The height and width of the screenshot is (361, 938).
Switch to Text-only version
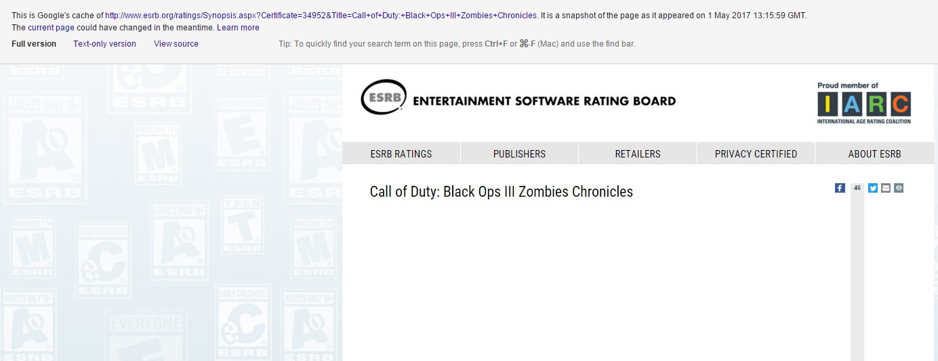(104, 44)
